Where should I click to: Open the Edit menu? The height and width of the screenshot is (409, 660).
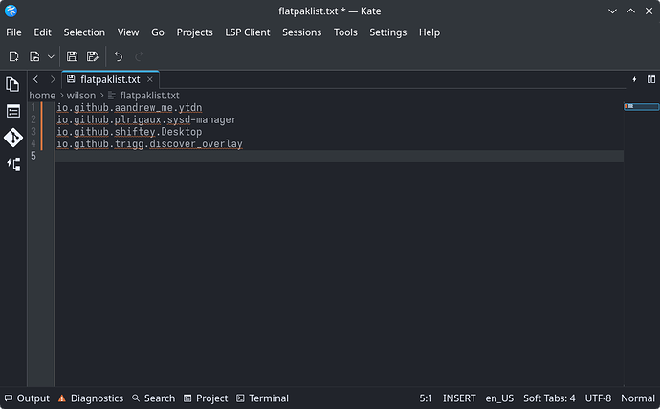coord(42,32)
